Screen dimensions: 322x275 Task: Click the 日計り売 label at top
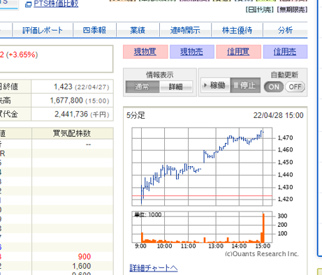(x=260, y=10)
